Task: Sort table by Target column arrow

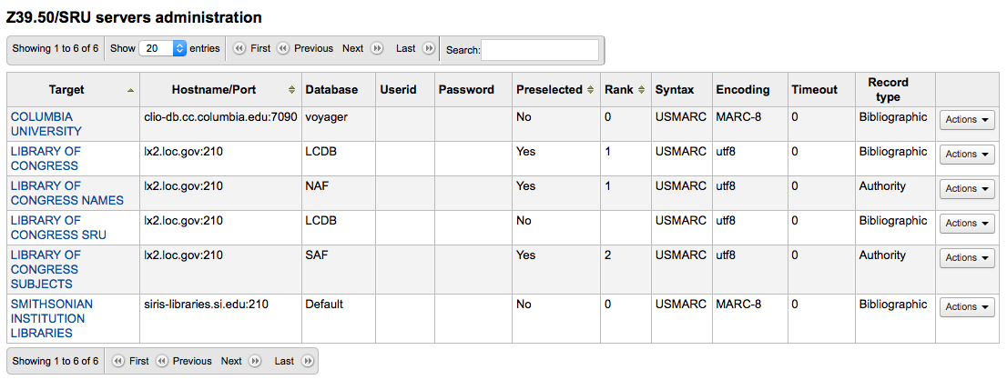Action: tap(130, 90)
